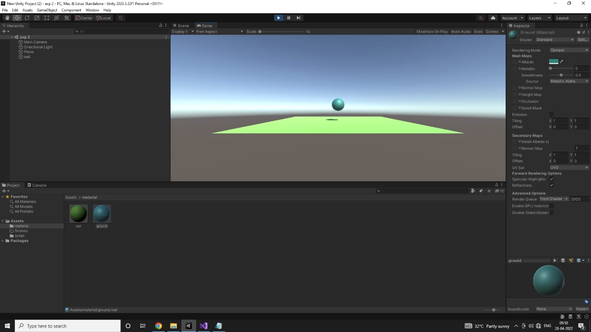
Task: Toggle Local handle rotation
Action: pyautogui.click(x=103, y=18)
